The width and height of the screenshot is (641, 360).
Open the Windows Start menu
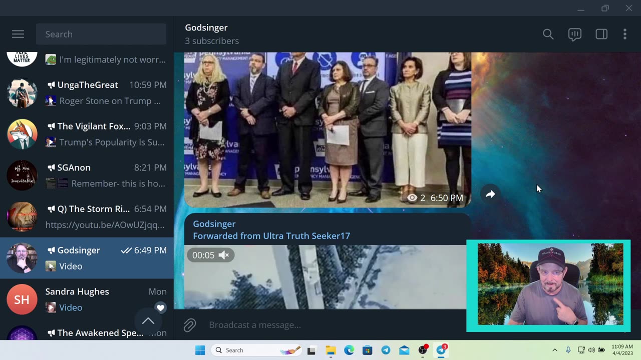click(x=200, y=350)
